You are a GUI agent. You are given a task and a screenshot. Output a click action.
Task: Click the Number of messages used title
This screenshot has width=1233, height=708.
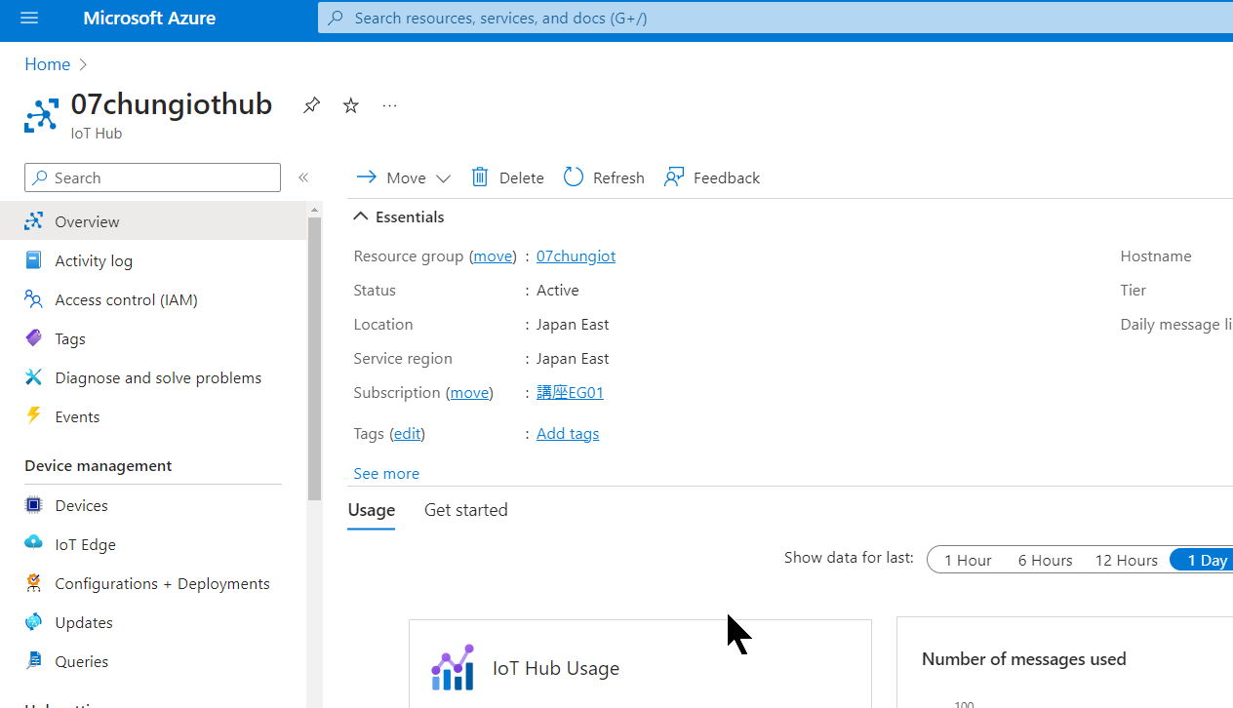coord(1024,659)
